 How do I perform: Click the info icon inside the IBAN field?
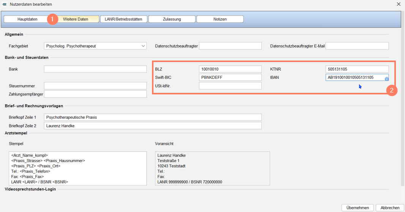tap(386, 79)
